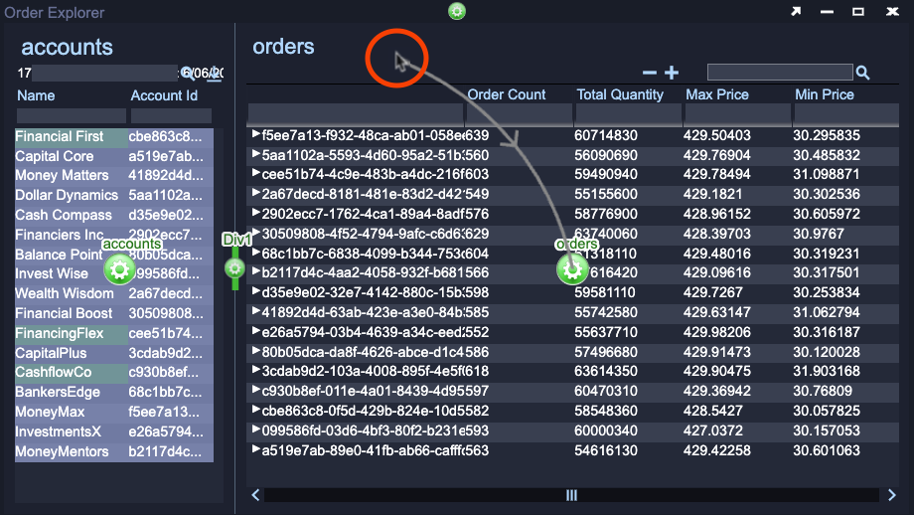The width and height of the screenshot is (914, 515).
Task: Pop out the Order Explorer window
Action: point(796,12)
